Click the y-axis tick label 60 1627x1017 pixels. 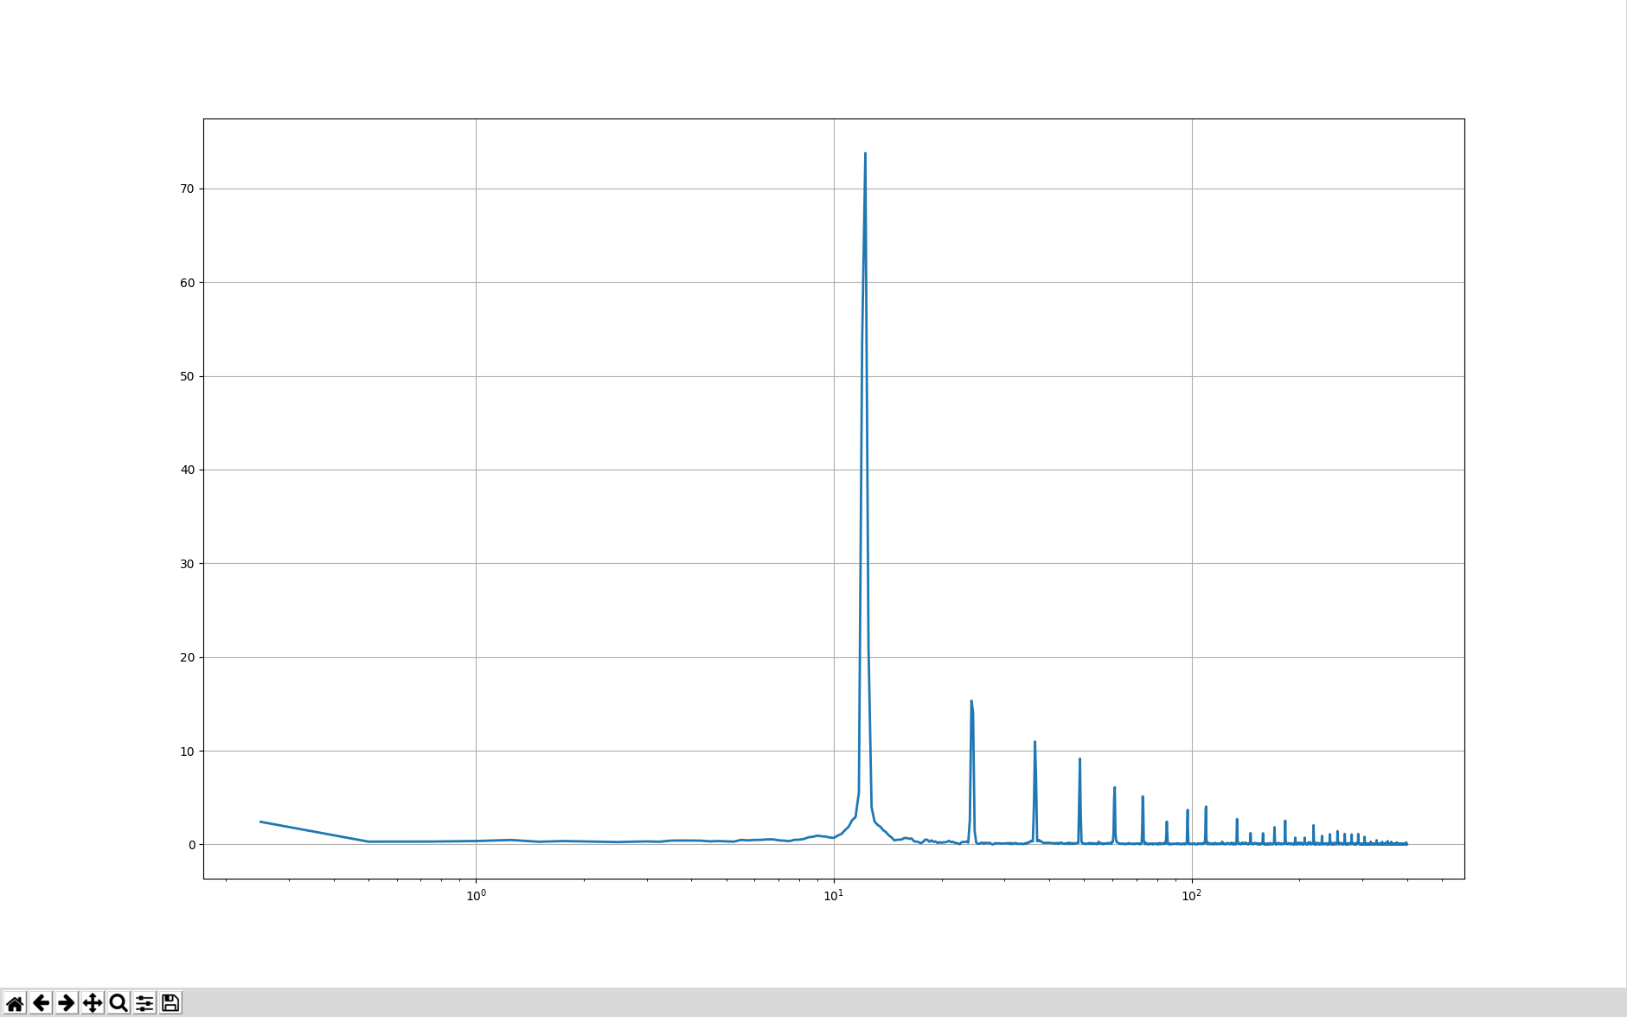[188, 283]
